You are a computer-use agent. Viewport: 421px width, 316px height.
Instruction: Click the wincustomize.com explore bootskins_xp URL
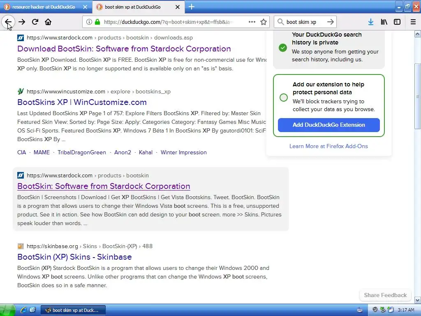pos(99,91)
